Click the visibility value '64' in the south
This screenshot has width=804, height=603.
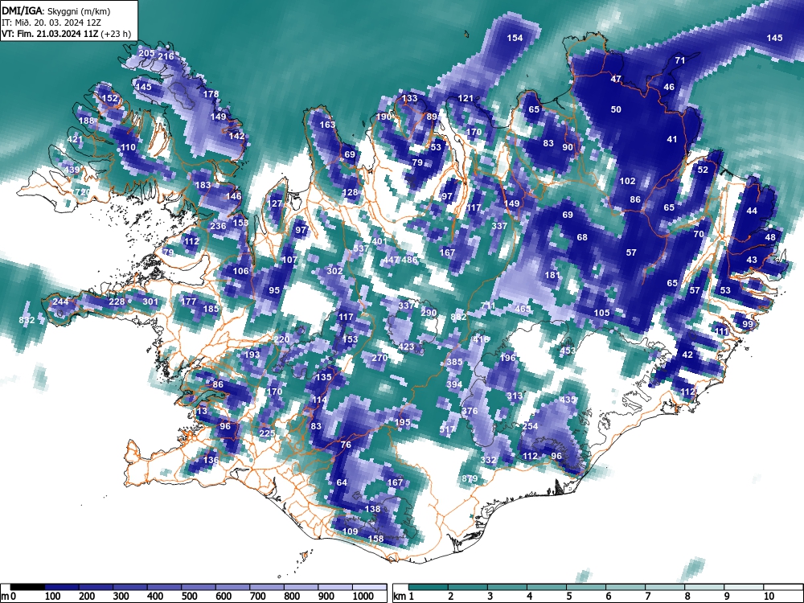[x=342, y=482]
